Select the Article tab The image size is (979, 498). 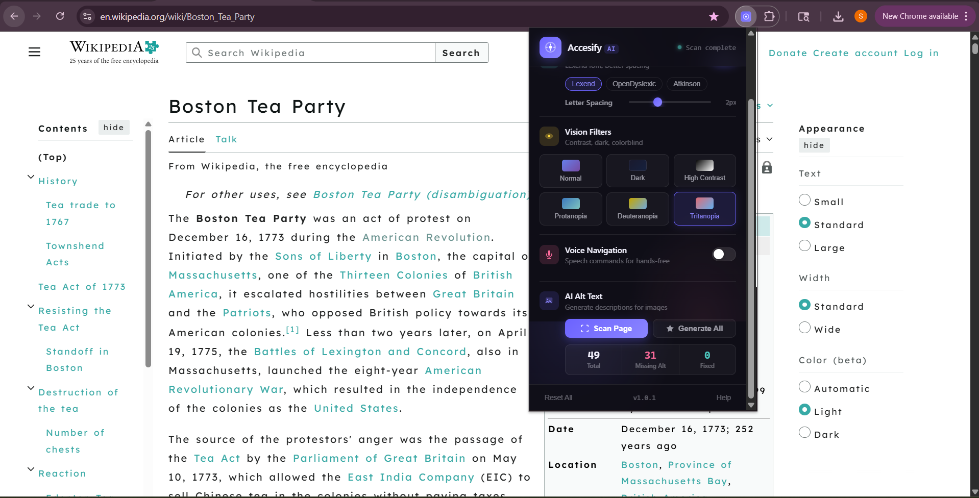point(187,139)
